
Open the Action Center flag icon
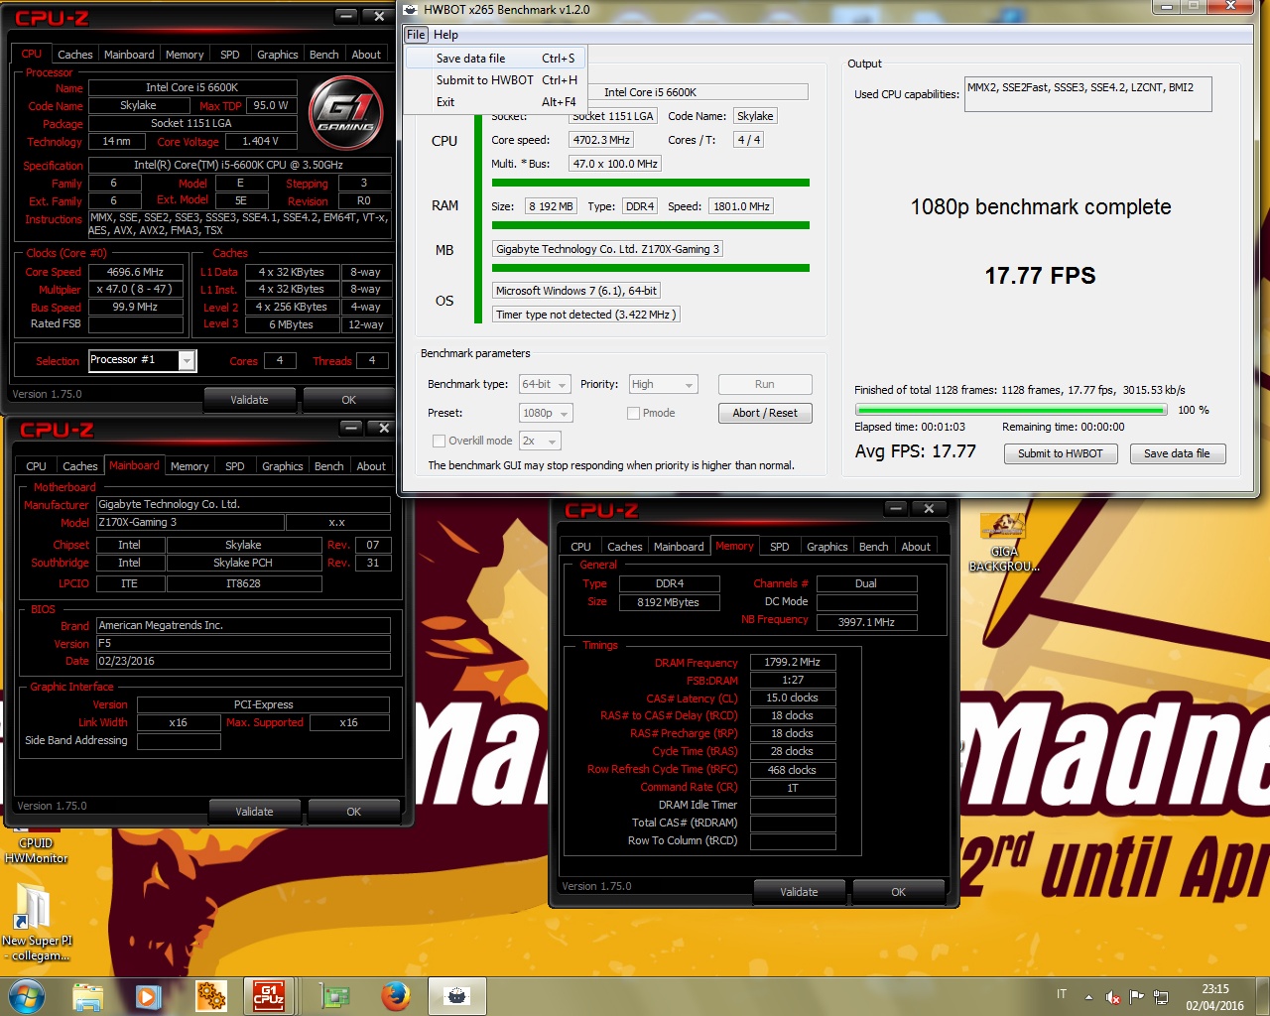(x=1137, y=996)
